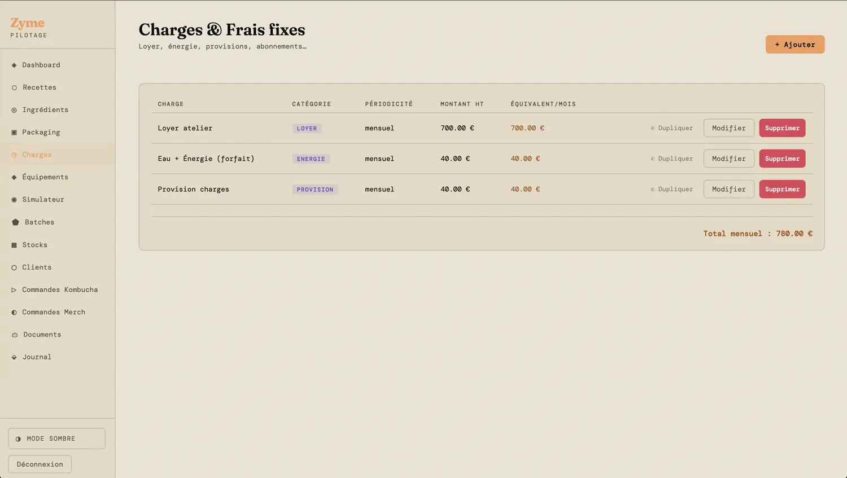This screenshot has height=478, width=847.
Task: Click the Ingrédients icon in sidebar
Action: pos(14,110)
